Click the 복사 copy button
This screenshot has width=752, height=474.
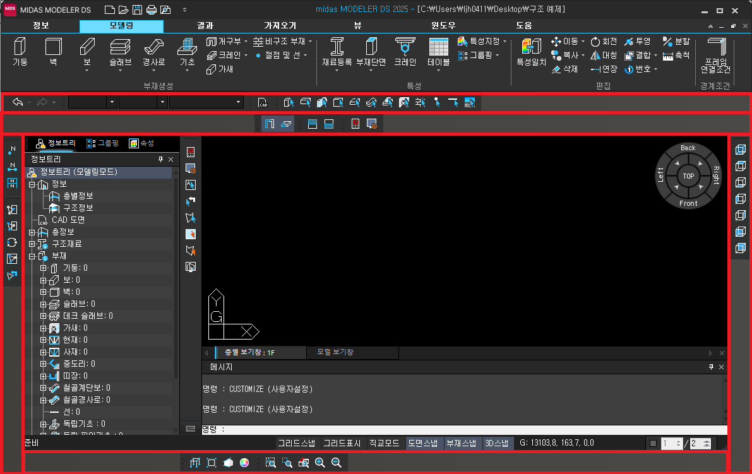pos(568,55)
